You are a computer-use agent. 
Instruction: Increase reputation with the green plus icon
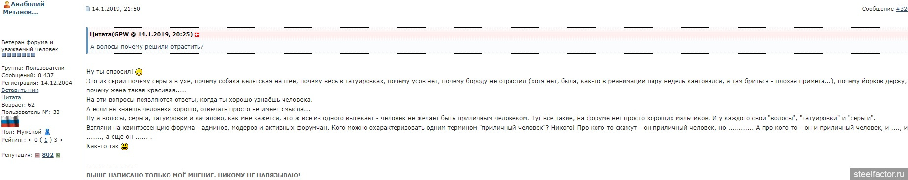click(58, 155)
